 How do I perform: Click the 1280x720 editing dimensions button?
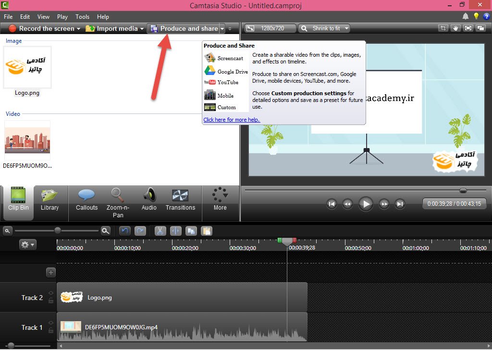270,28
